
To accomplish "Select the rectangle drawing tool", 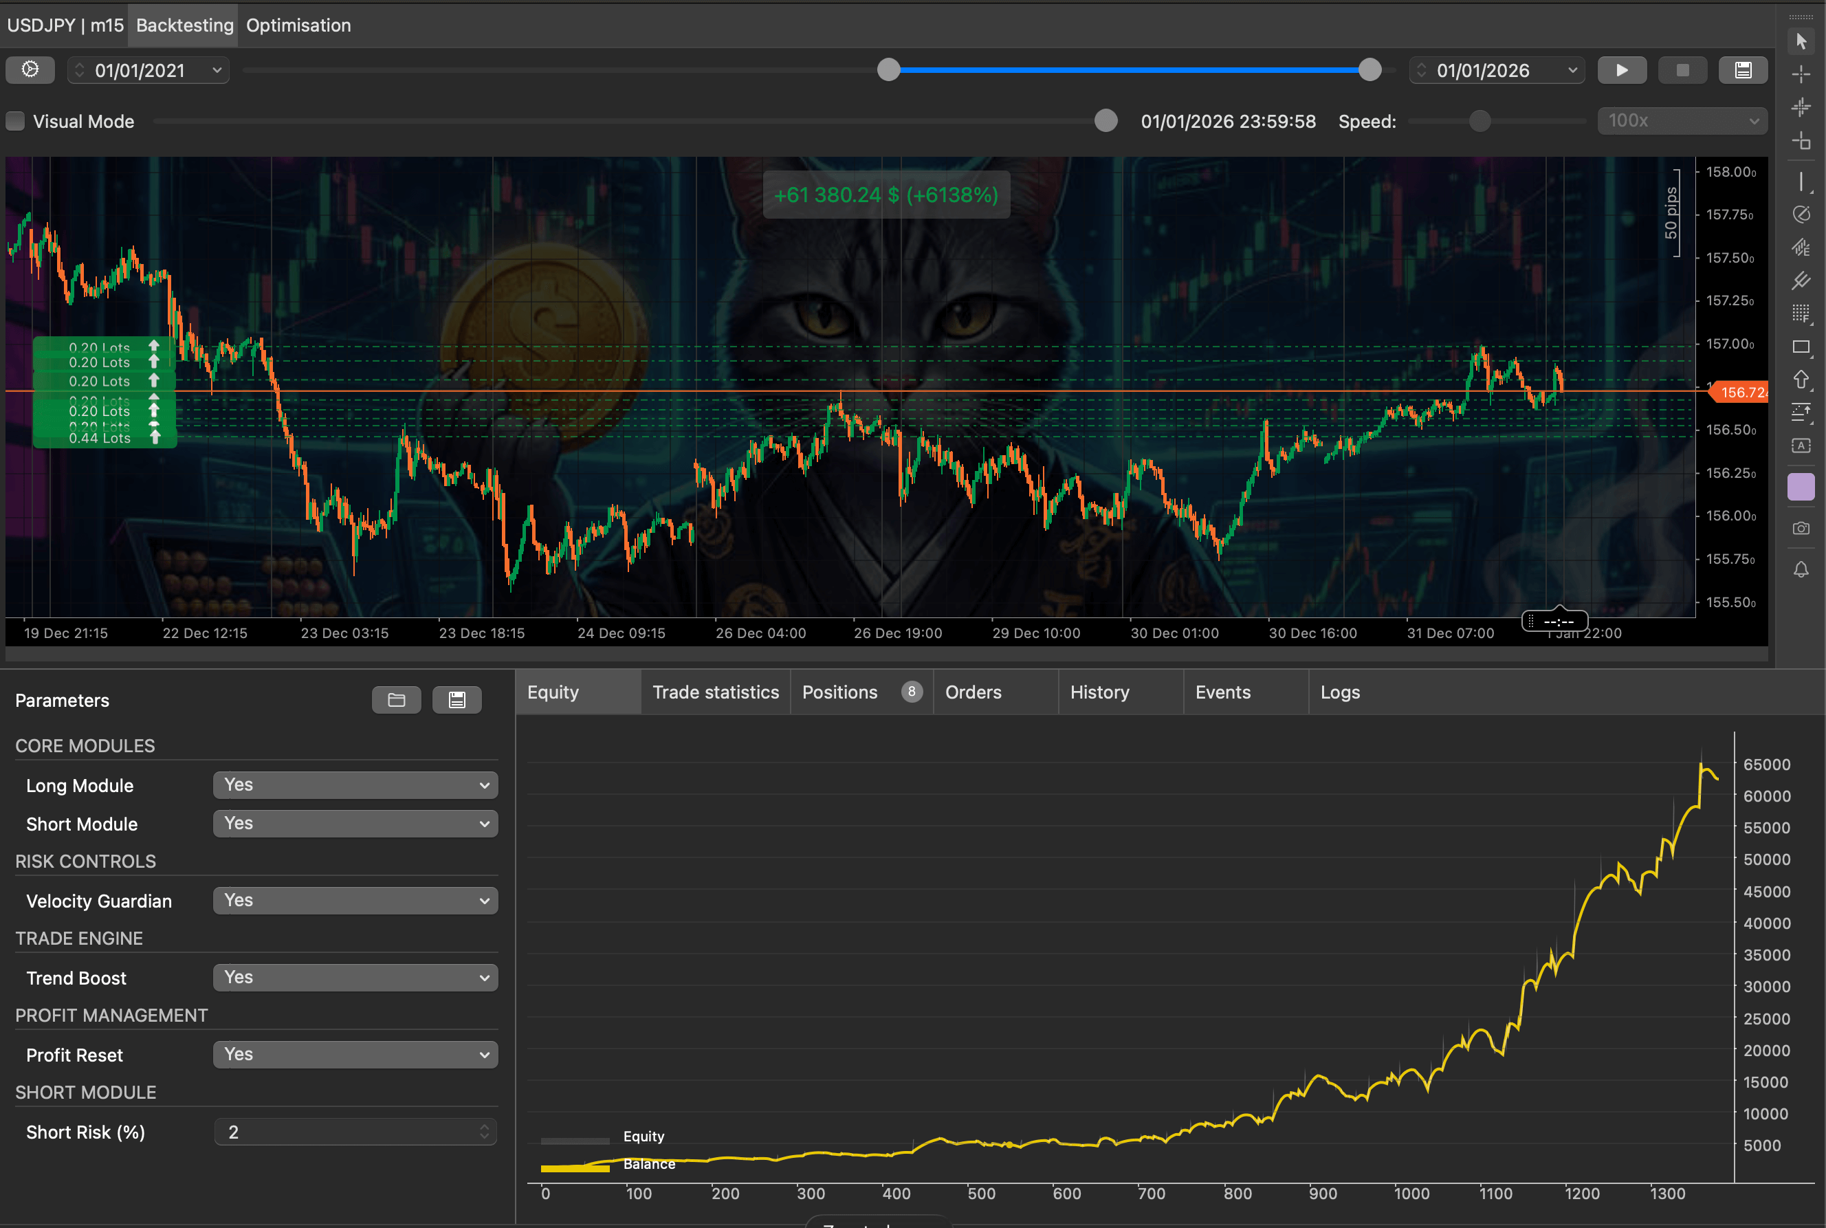I will (1801, 347).
